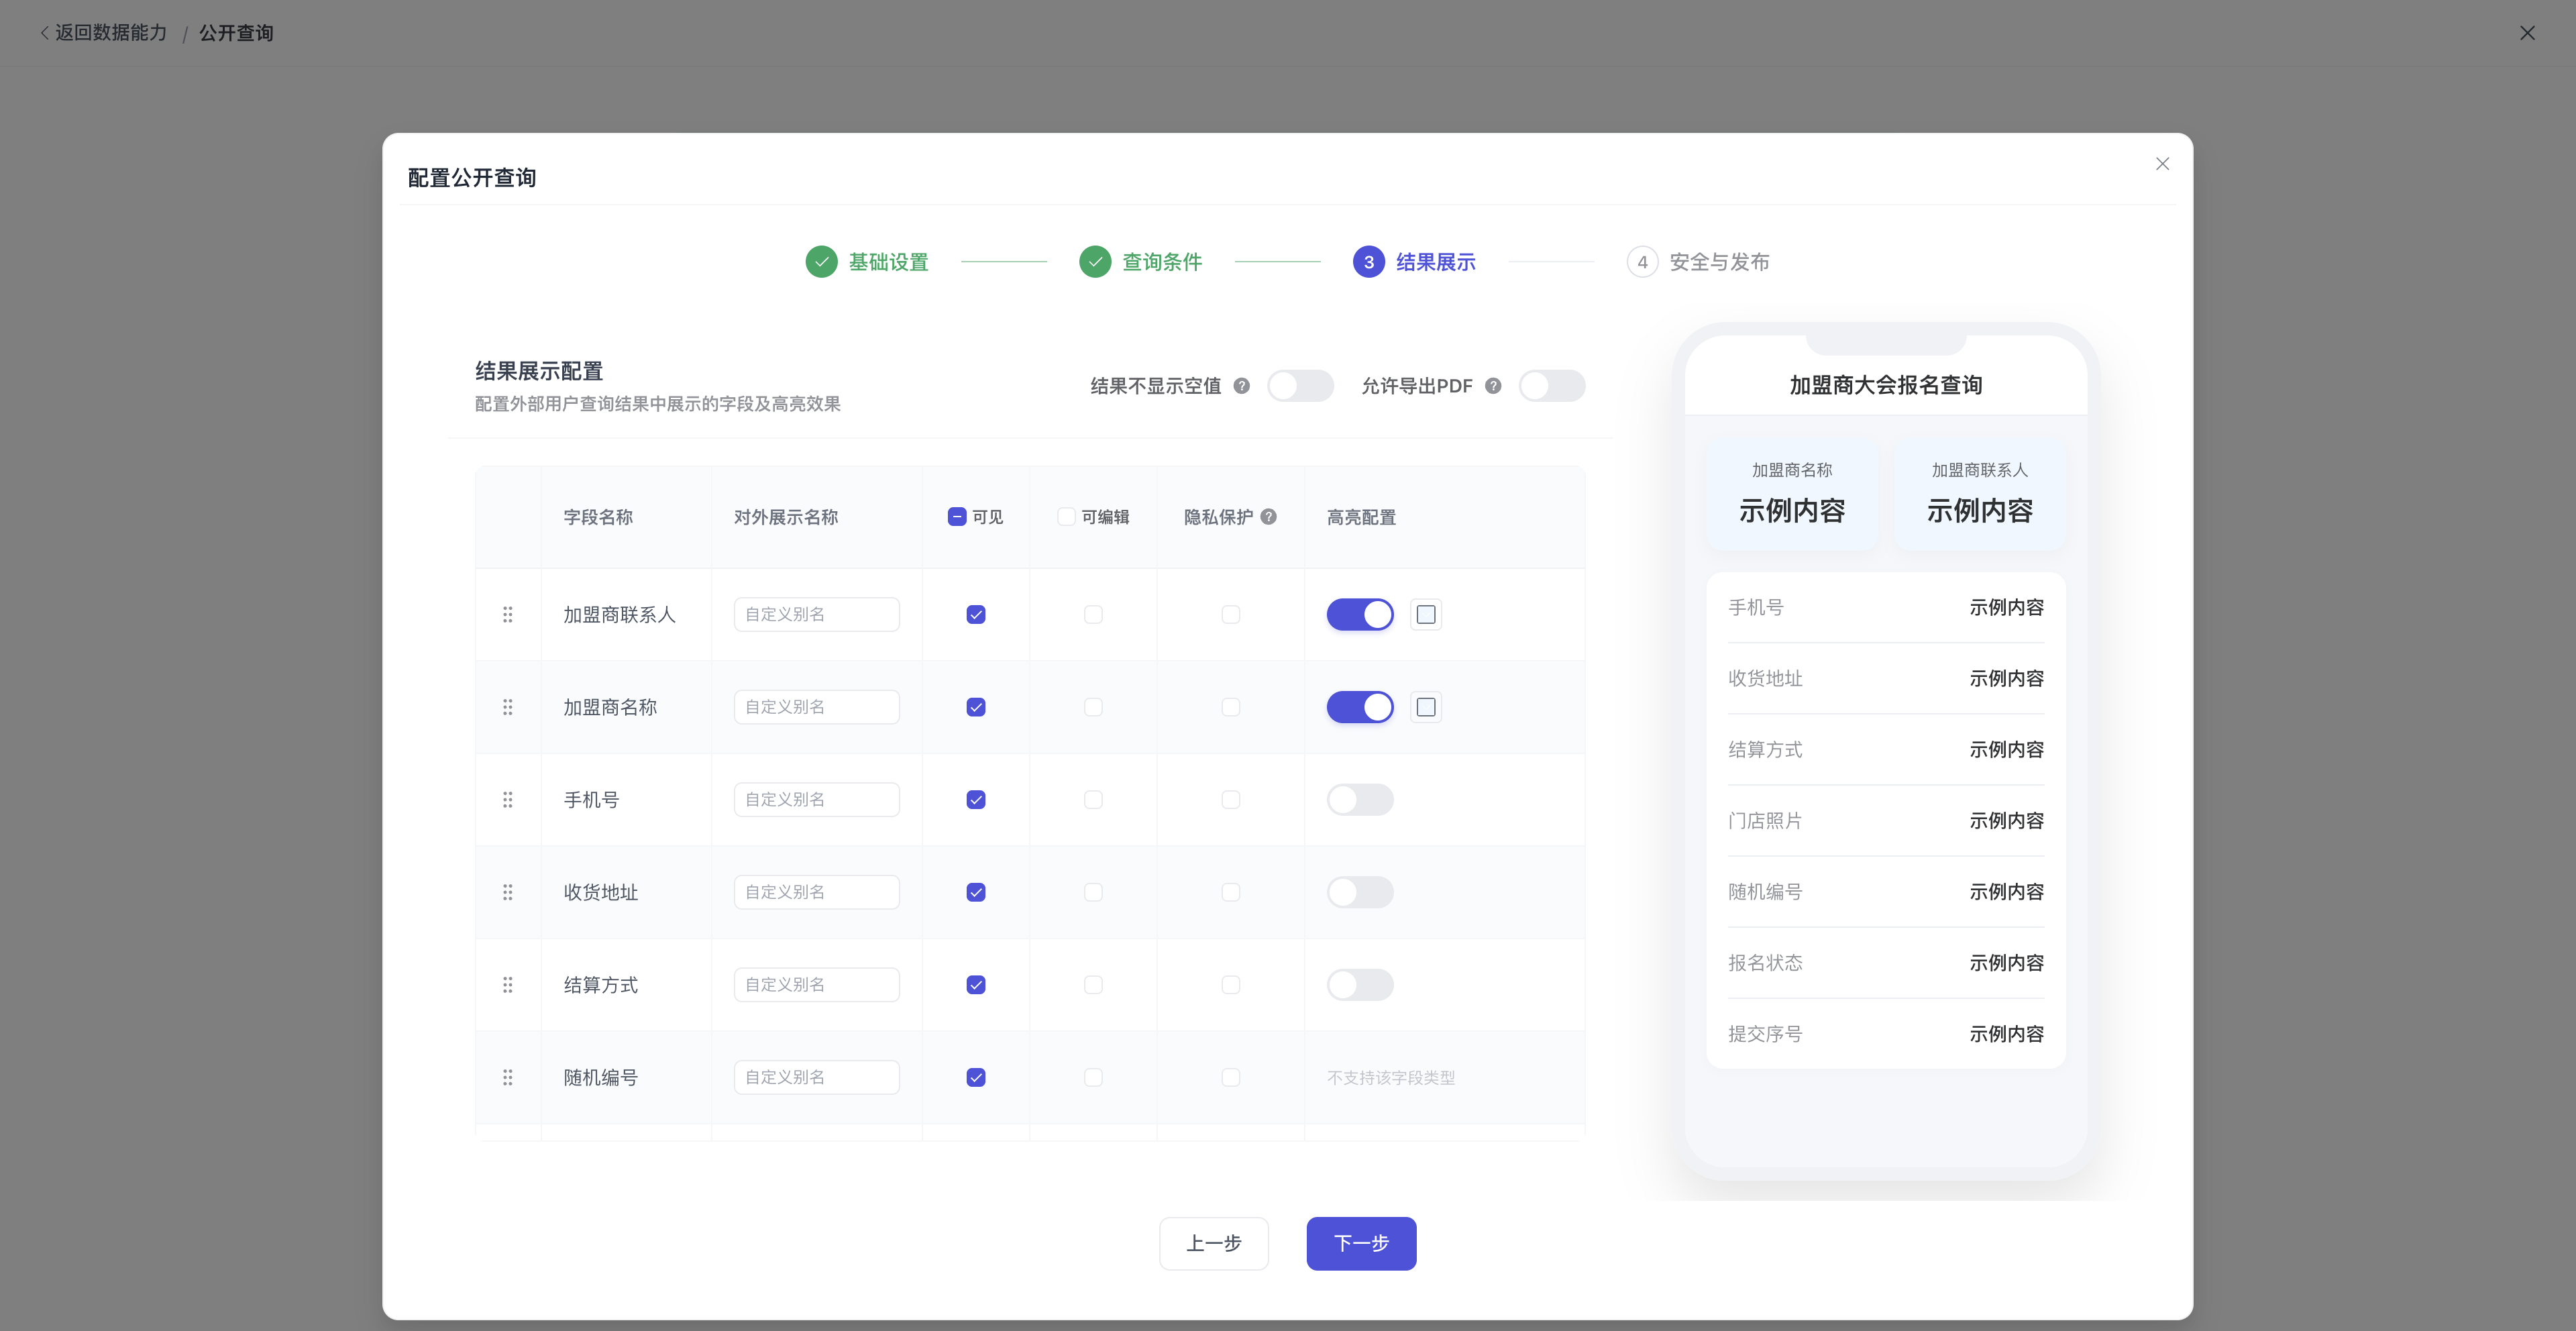Click back chevron 返回数据能力
Image resolution: width=2576 pixels, height=1331 pixels.
click(44, 33)
